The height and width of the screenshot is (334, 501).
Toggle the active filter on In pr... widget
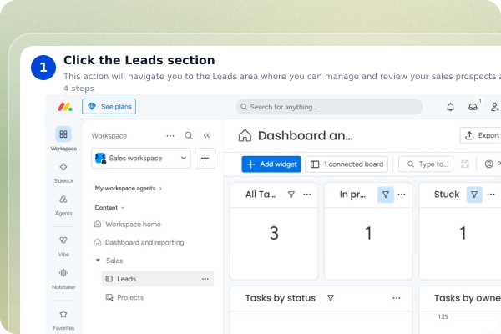point(386,195)
